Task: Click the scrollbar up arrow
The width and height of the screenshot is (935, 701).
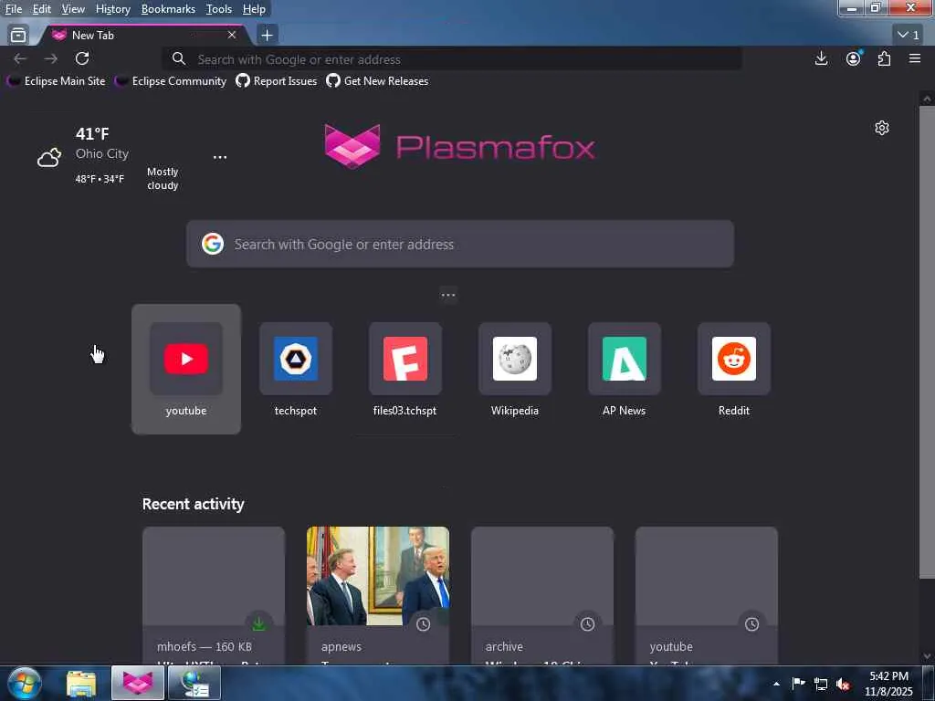Action: coord(927,99)
